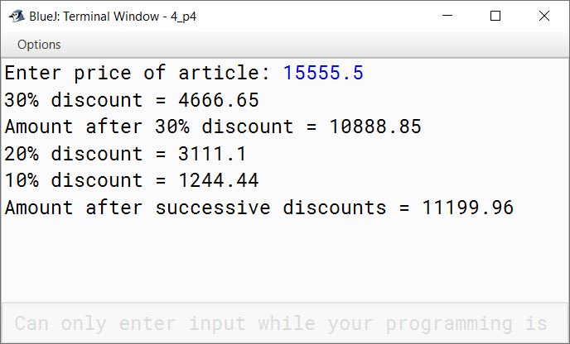This screenshot has height=344, width=570.
Task: Click the blue entered value 15555.5
Action: tap(323, 73)
